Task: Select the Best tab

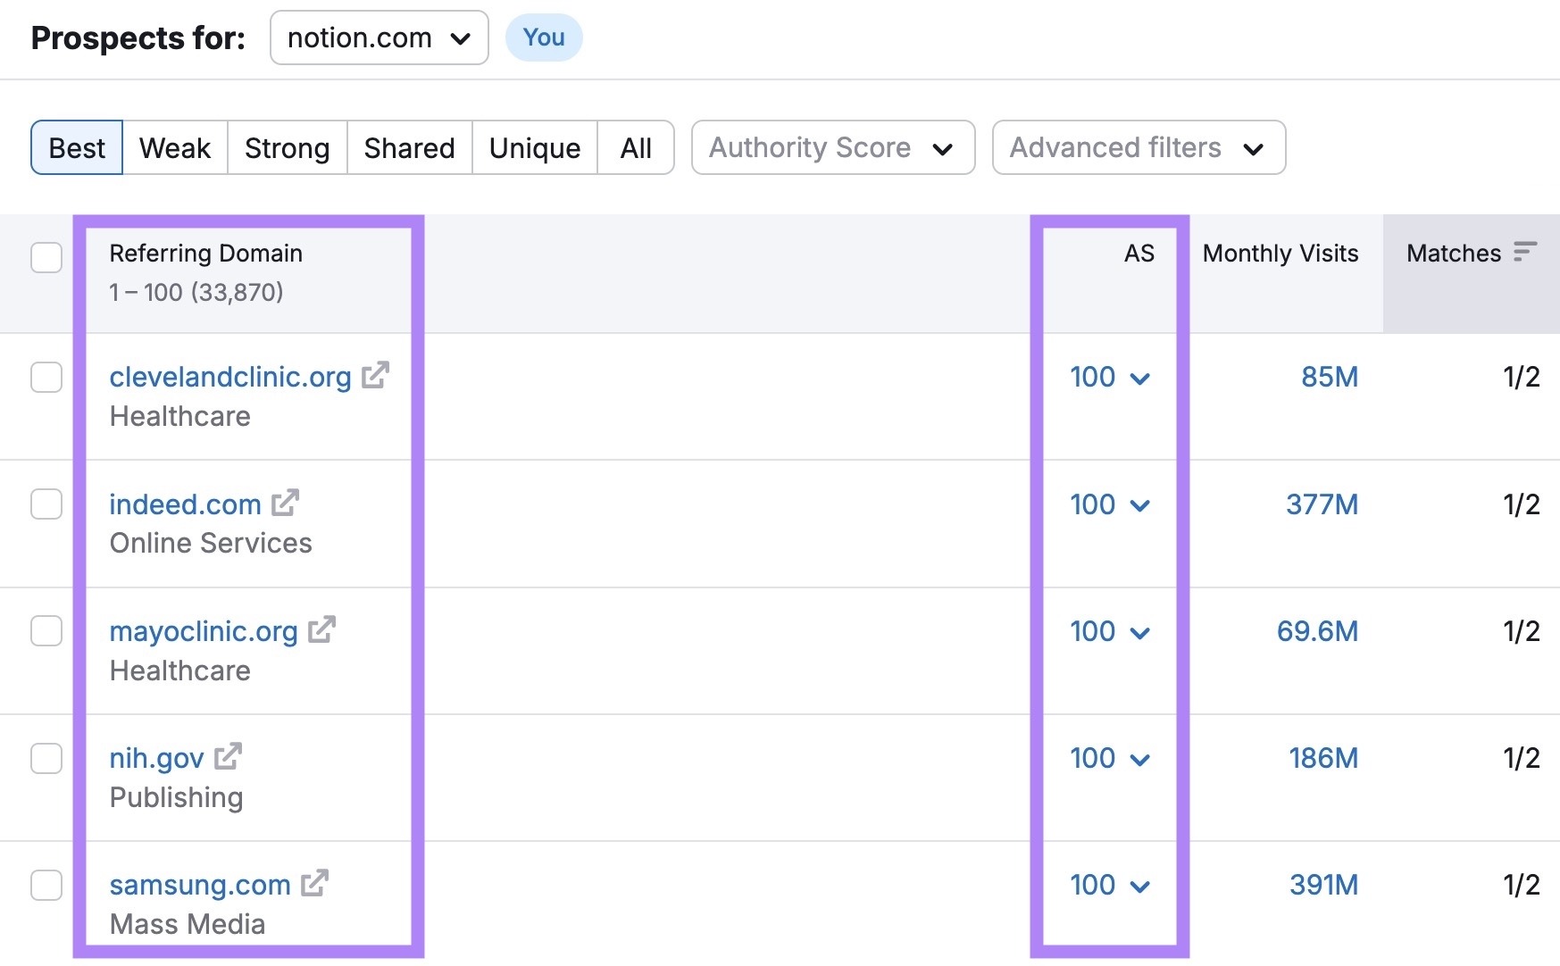Action: 77,147
